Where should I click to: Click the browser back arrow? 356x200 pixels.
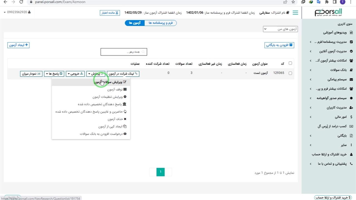(5, 2)
